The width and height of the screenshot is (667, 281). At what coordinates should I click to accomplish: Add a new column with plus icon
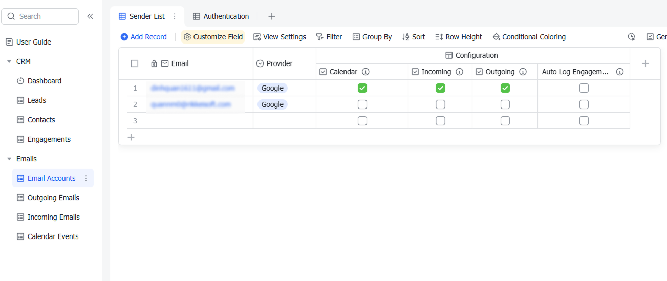645,63
